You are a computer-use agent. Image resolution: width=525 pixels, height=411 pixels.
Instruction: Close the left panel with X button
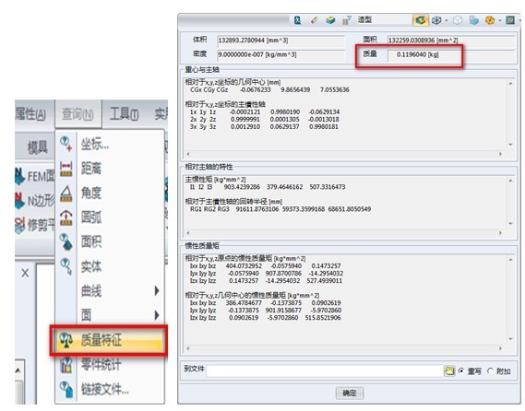(25, 273)
